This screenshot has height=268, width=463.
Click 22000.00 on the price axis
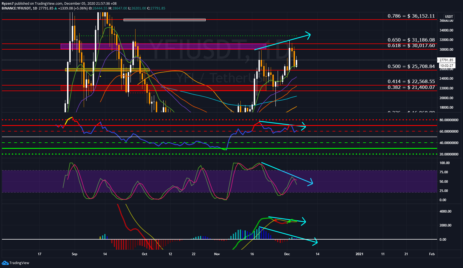(x=446, y=88)
